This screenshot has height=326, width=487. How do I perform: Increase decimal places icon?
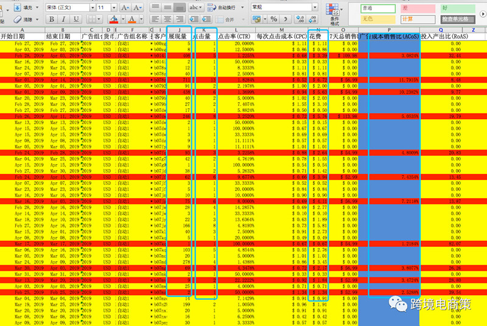click(300, 19)
